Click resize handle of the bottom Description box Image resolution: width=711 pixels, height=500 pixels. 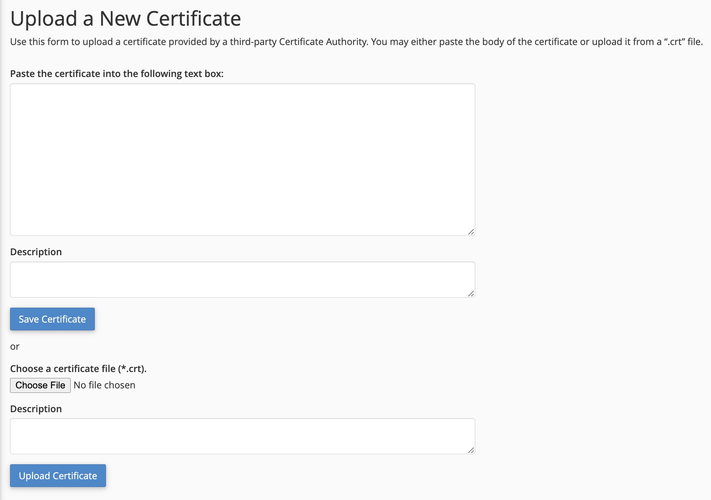point(471,450)
